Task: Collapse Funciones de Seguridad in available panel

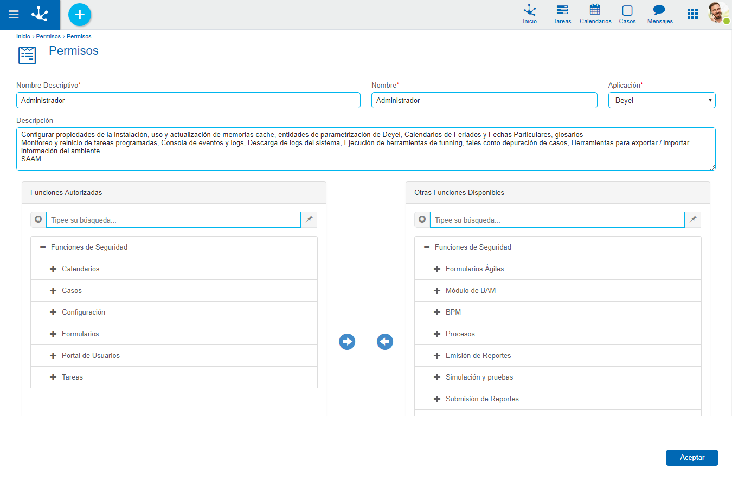Action: point(427,247)
